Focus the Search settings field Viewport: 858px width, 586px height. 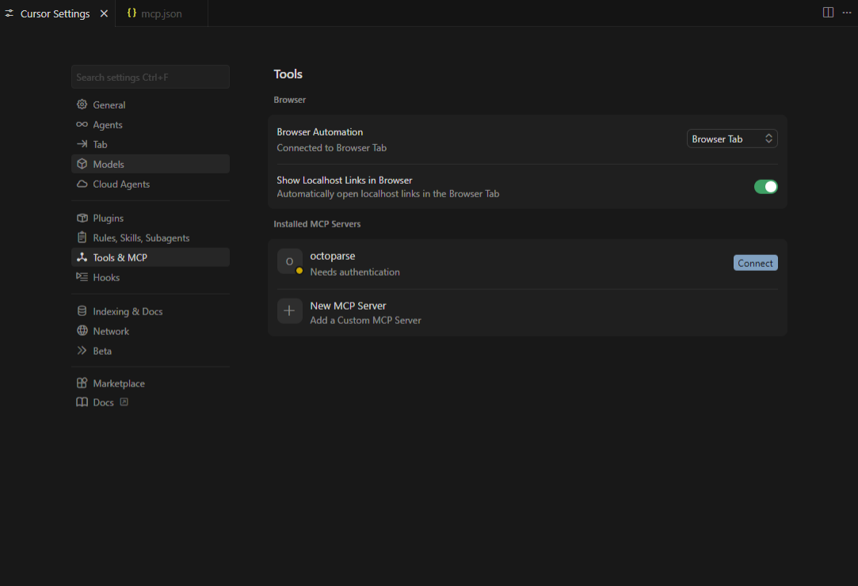(x=150, y=77)
